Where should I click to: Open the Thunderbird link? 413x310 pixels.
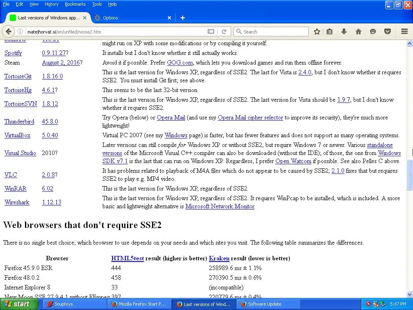tap(19, 121)
